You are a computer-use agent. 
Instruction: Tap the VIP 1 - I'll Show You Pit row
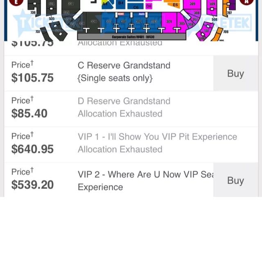tap(131, 145)
